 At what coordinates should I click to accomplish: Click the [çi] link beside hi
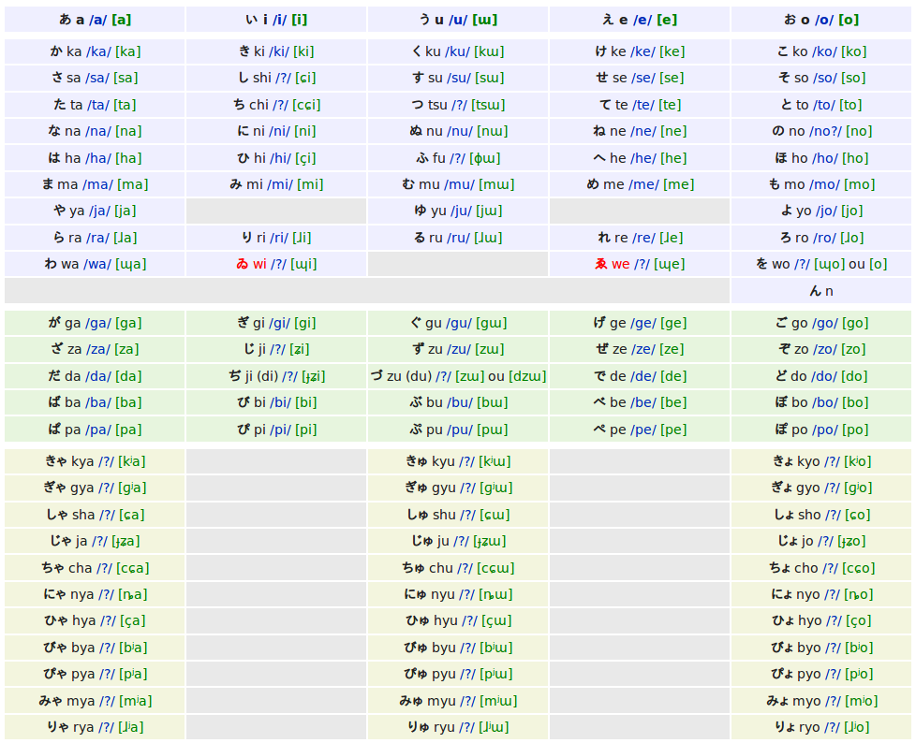pyautogui.click(x=305, y=158)
